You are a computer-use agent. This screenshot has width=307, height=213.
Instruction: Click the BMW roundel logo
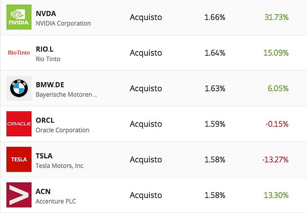pyautogui.click(x=19, y=88)
